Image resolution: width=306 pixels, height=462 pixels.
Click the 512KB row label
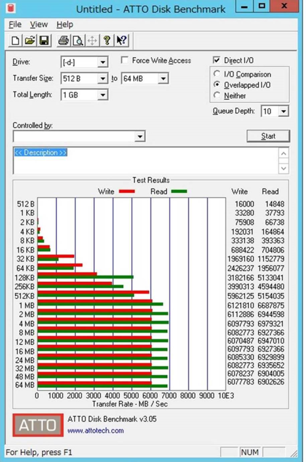(25, 296)
